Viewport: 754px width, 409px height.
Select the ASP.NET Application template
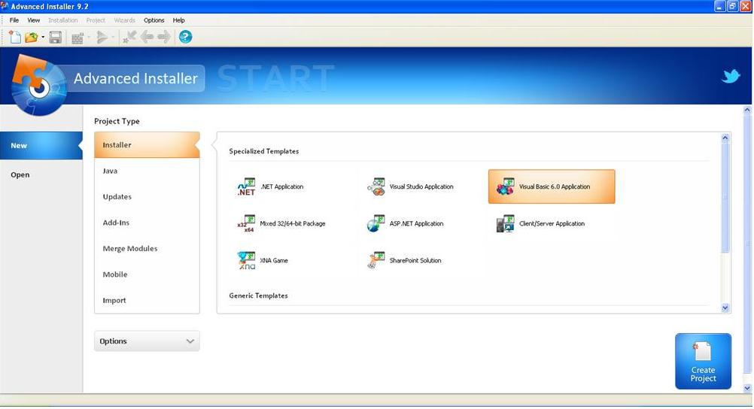(405, 223)
